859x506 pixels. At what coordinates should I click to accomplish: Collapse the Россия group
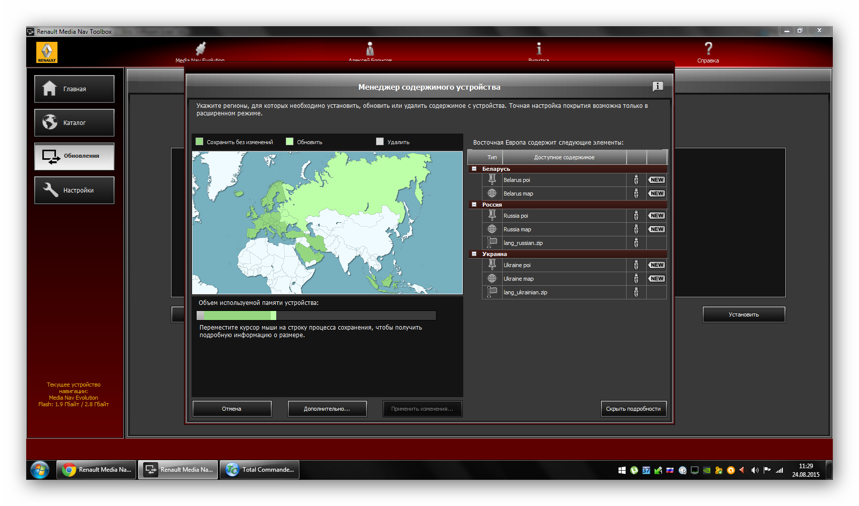click(474, 205)
